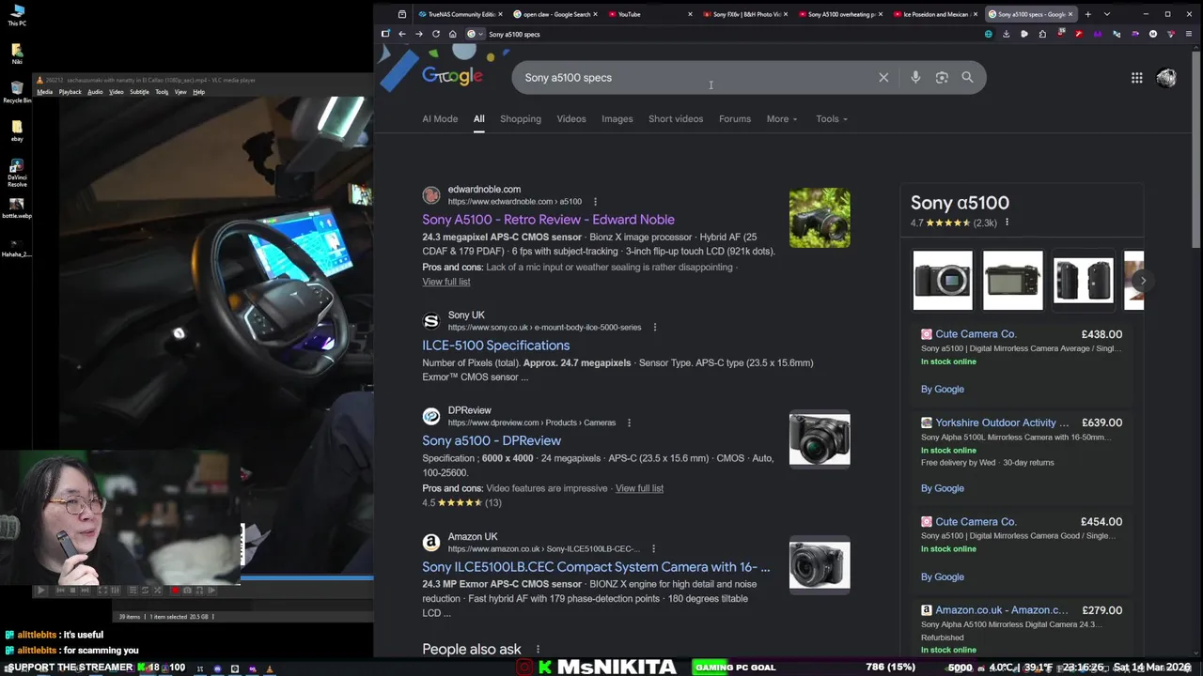Viewport: 1203px width, 676px height.
Task: Click the play button in VLC
Action: (41, 591)
